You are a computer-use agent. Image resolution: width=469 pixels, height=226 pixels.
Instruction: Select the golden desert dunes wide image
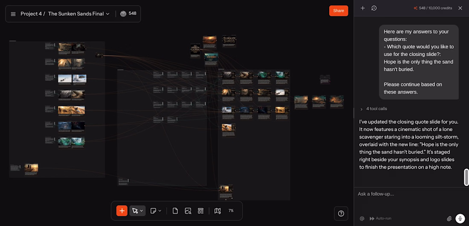click(x=72, y=110)
